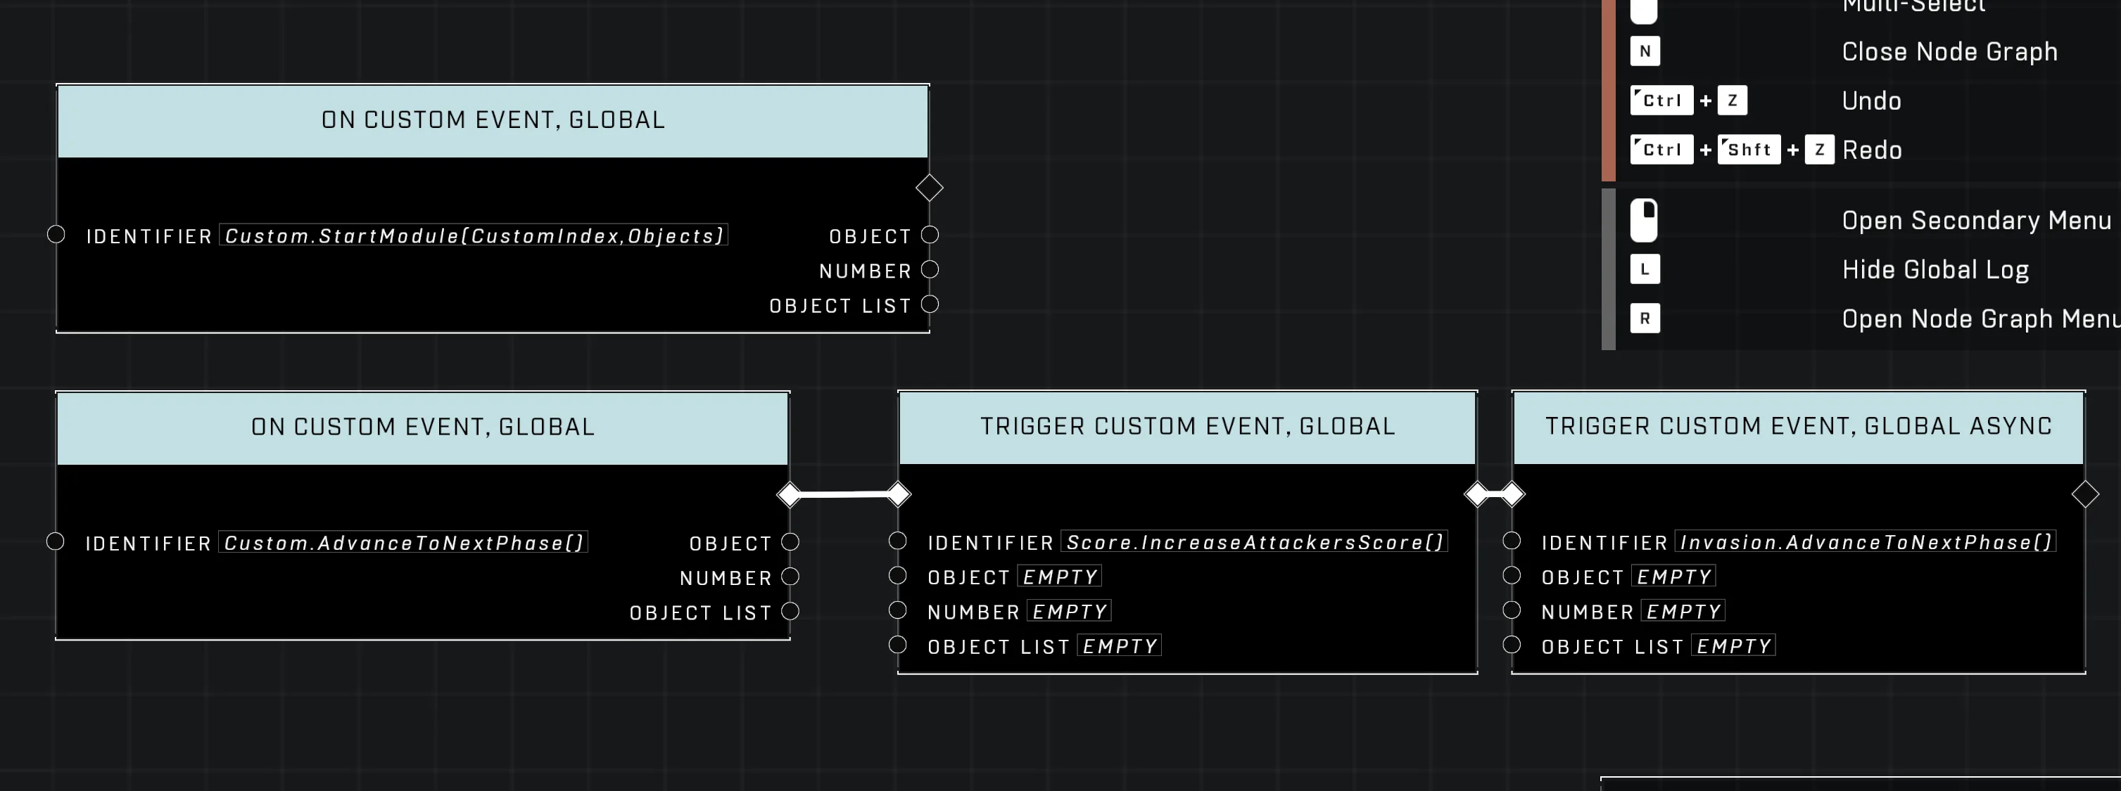The image size is (2121, 791).
Task: Click the NUMBER input pin on Score.IncreaseAttackersScore node
Action: [897, 610]
